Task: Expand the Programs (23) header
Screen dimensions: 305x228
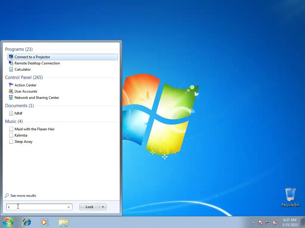Action: 19,49
